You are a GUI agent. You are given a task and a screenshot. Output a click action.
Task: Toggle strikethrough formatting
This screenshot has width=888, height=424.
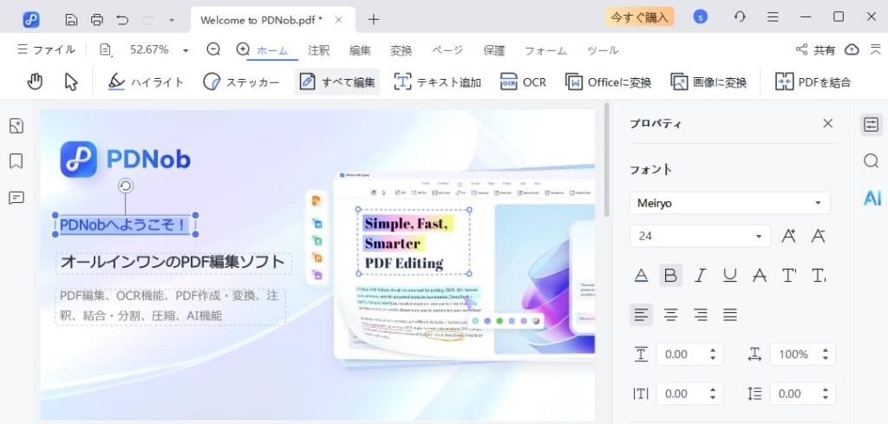coord(760,275)
